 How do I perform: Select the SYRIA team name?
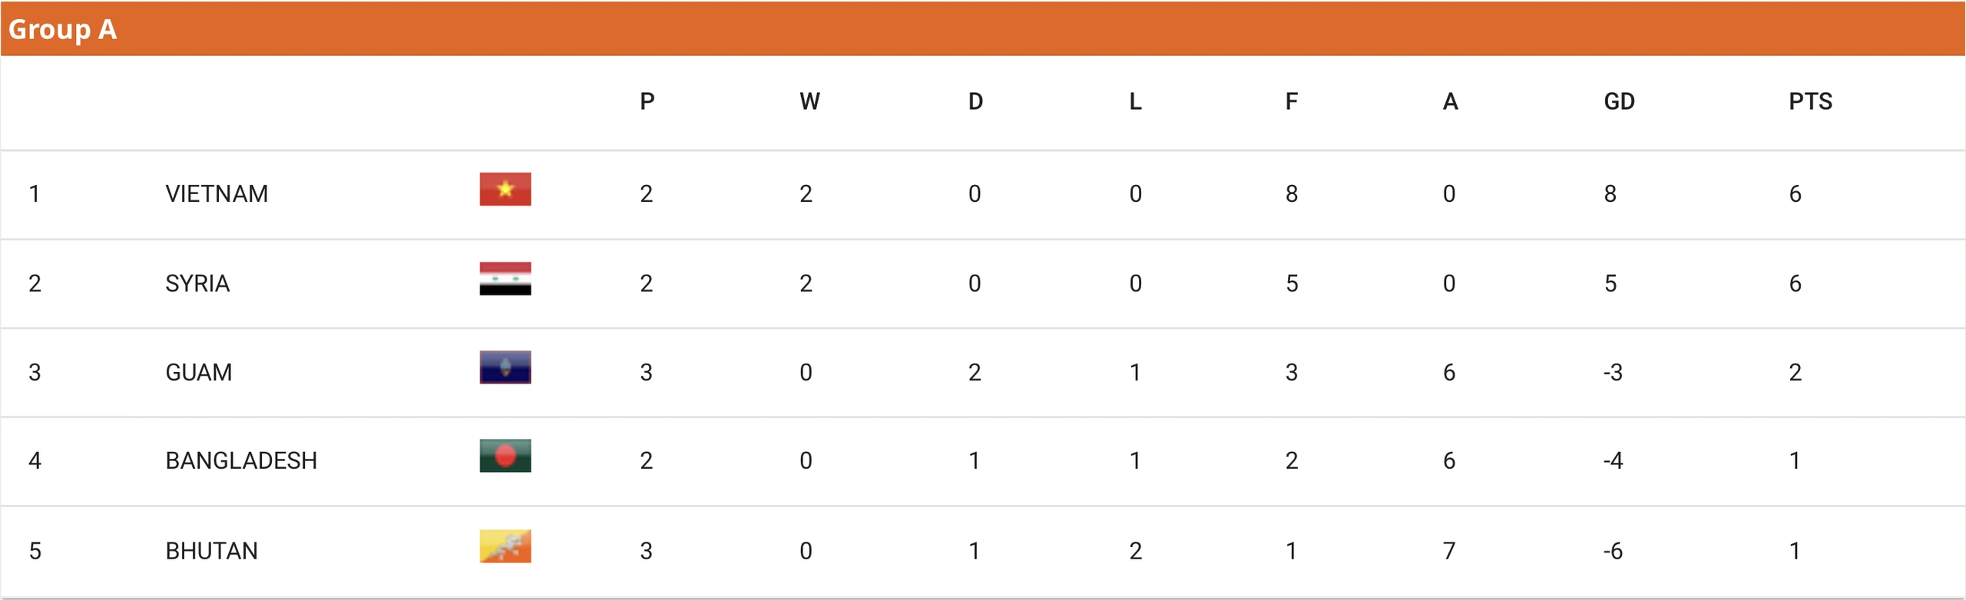[197, 283]
